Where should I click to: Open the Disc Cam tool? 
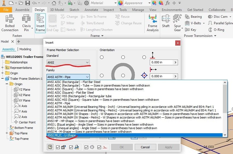click(218, 17)
